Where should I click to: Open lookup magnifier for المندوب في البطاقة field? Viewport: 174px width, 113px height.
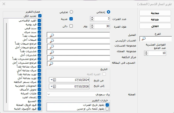point(51,64)
